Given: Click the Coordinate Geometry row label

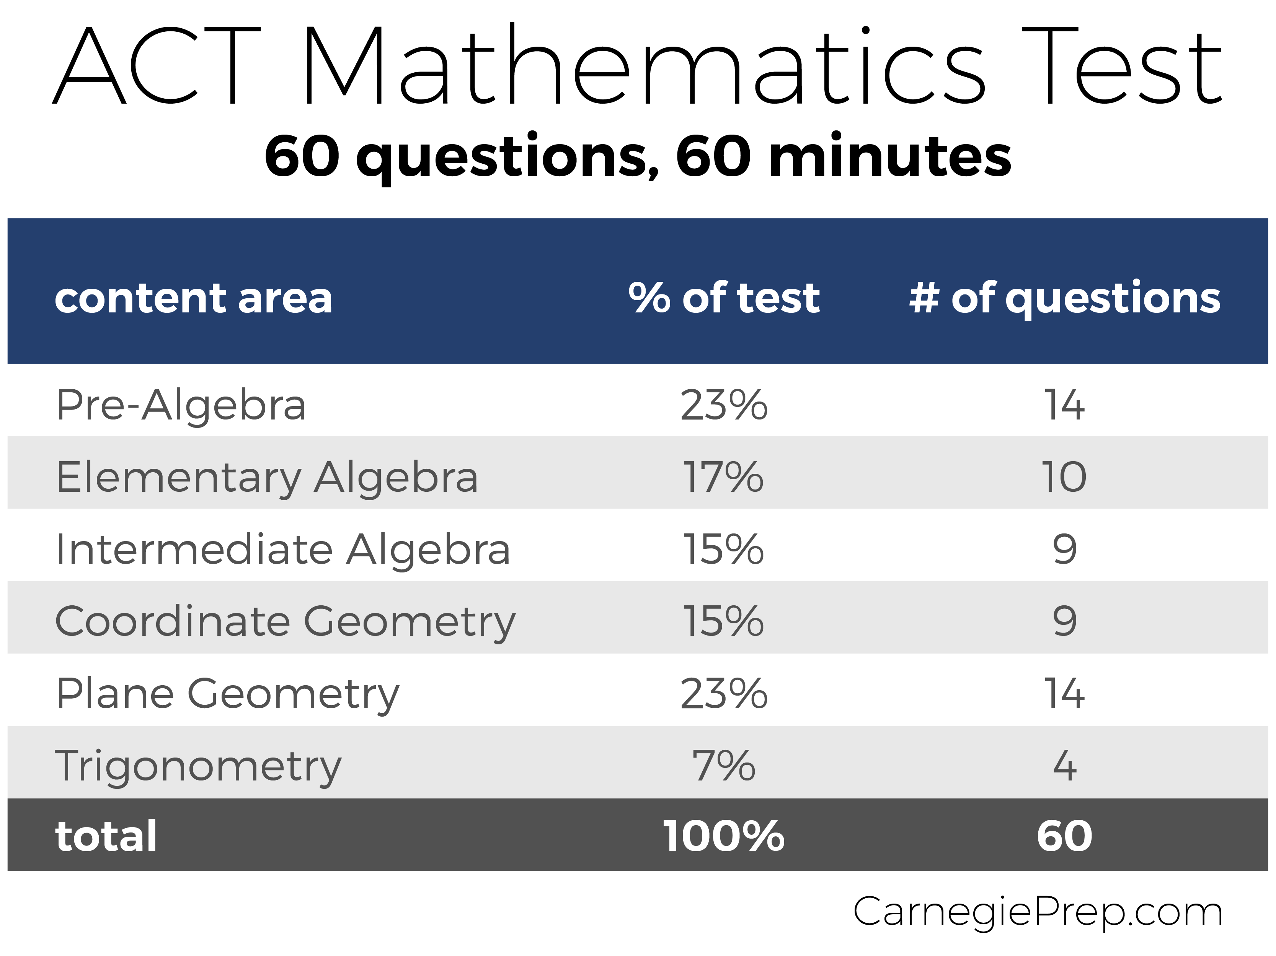Looking at the screenshot, I should click(286, 622).
